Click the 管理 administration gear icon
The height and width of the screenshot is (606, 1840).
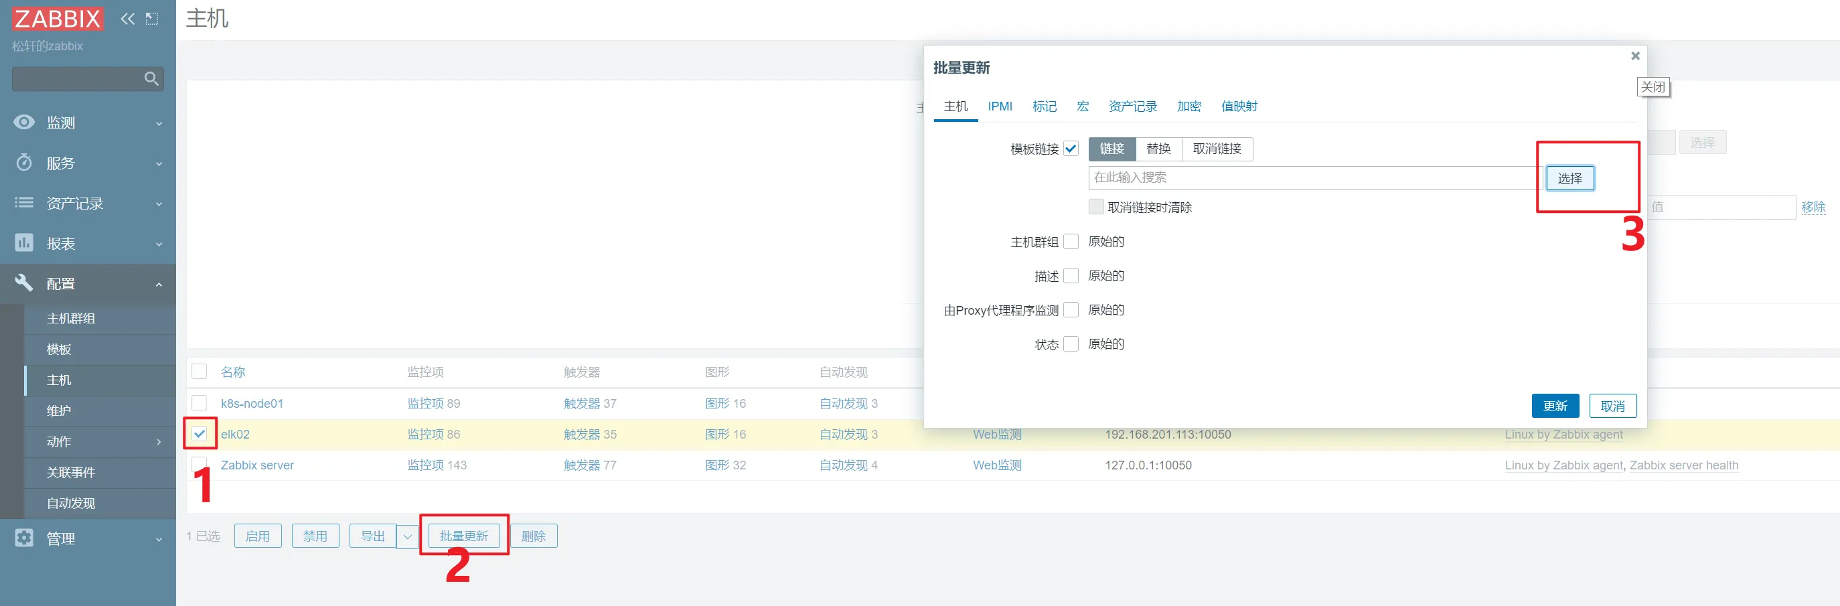[24, 538]
